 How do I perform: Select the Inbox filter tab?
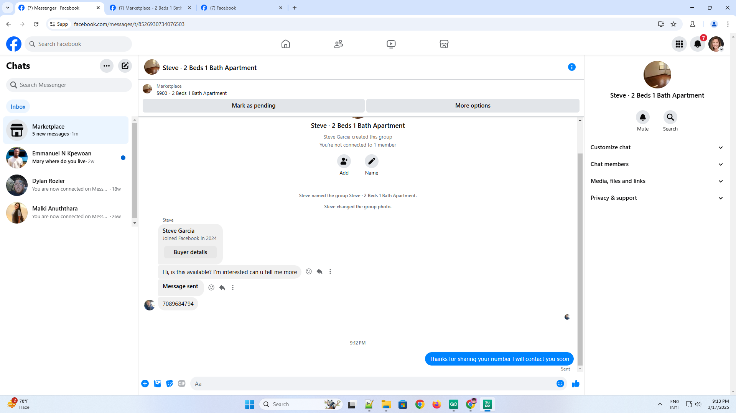[18, 107]
